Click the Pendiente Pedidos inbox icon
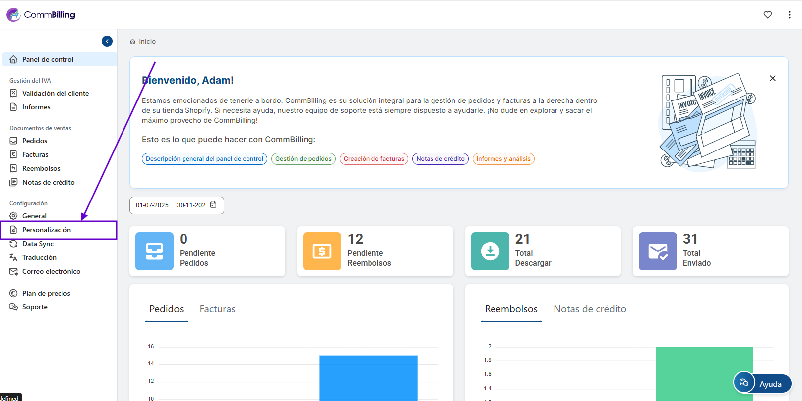Viewport: 802px width, 401px height. (154, 251)
